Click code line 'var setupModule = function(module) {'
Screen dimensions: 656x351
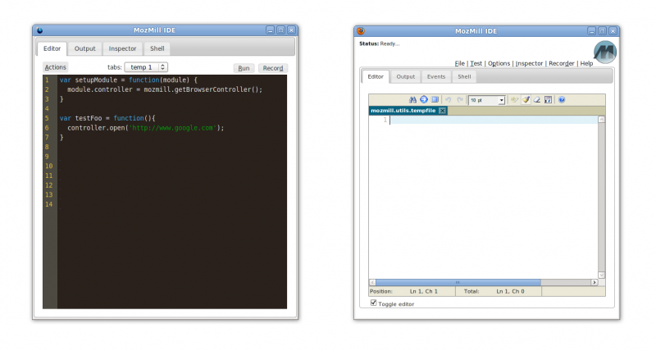tap(128, 80)
